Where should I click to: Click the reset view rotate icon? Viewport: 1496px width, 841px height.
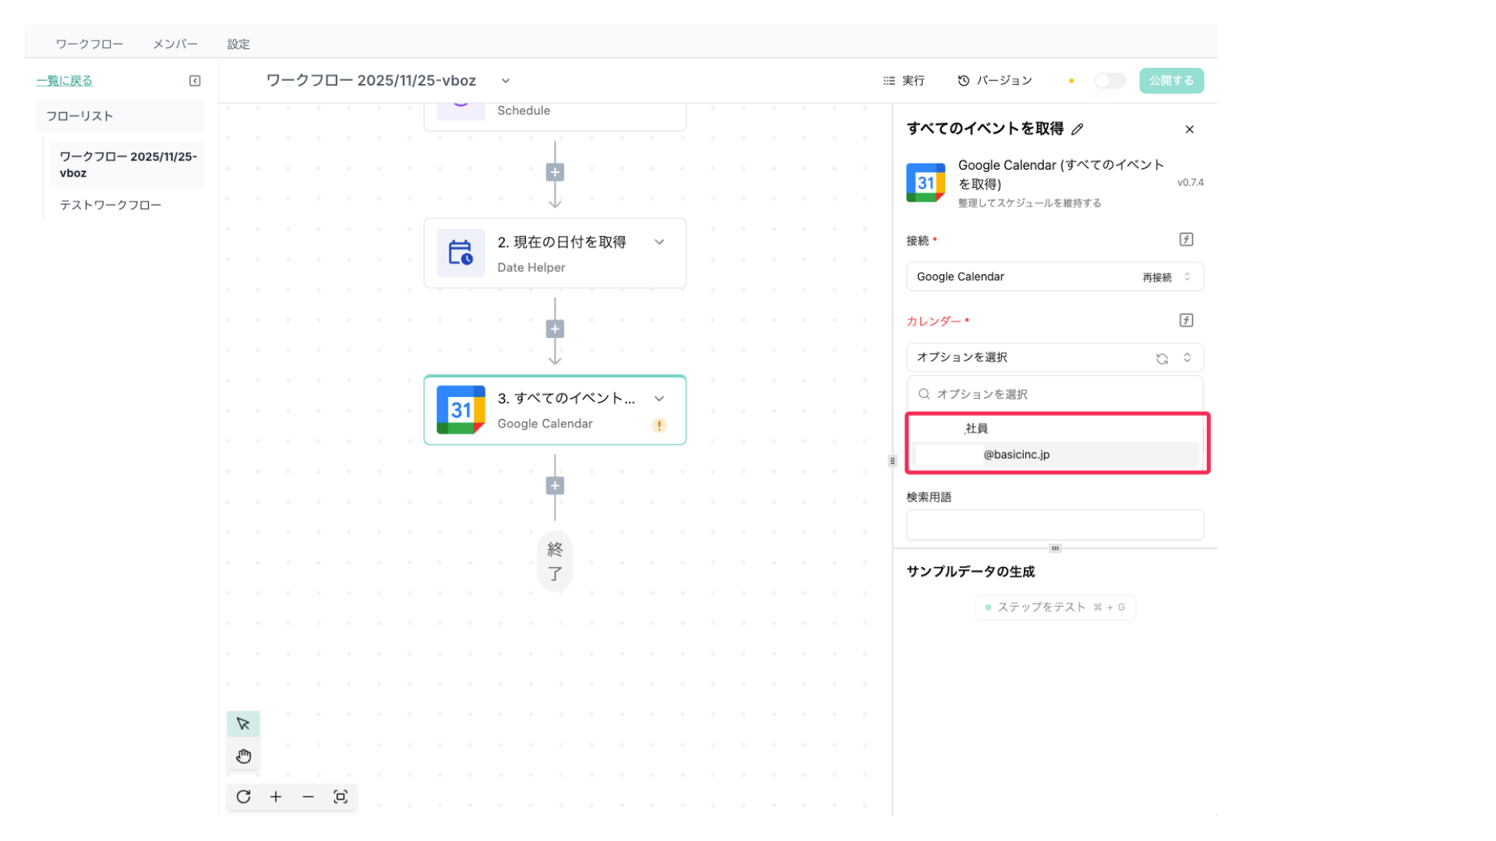[x=243, y=797]
